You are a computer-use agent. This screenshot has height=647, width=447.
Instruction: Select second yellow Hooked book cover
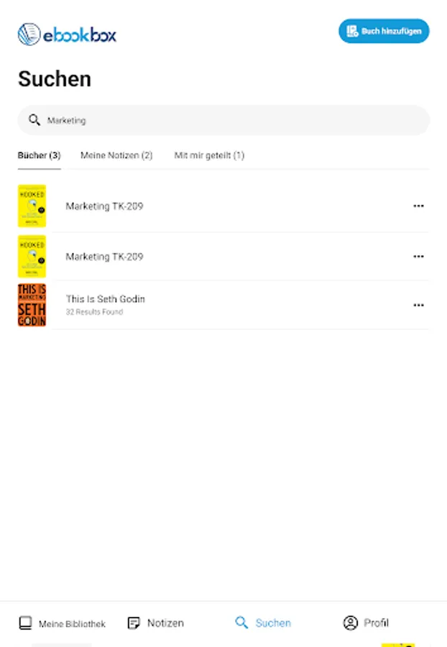[x=32, y=257]
